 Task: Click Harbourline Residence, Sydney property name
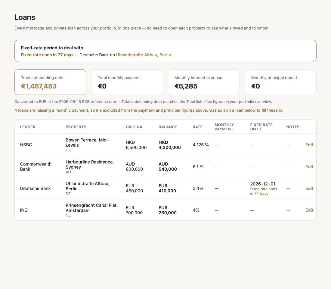point(90,164)
